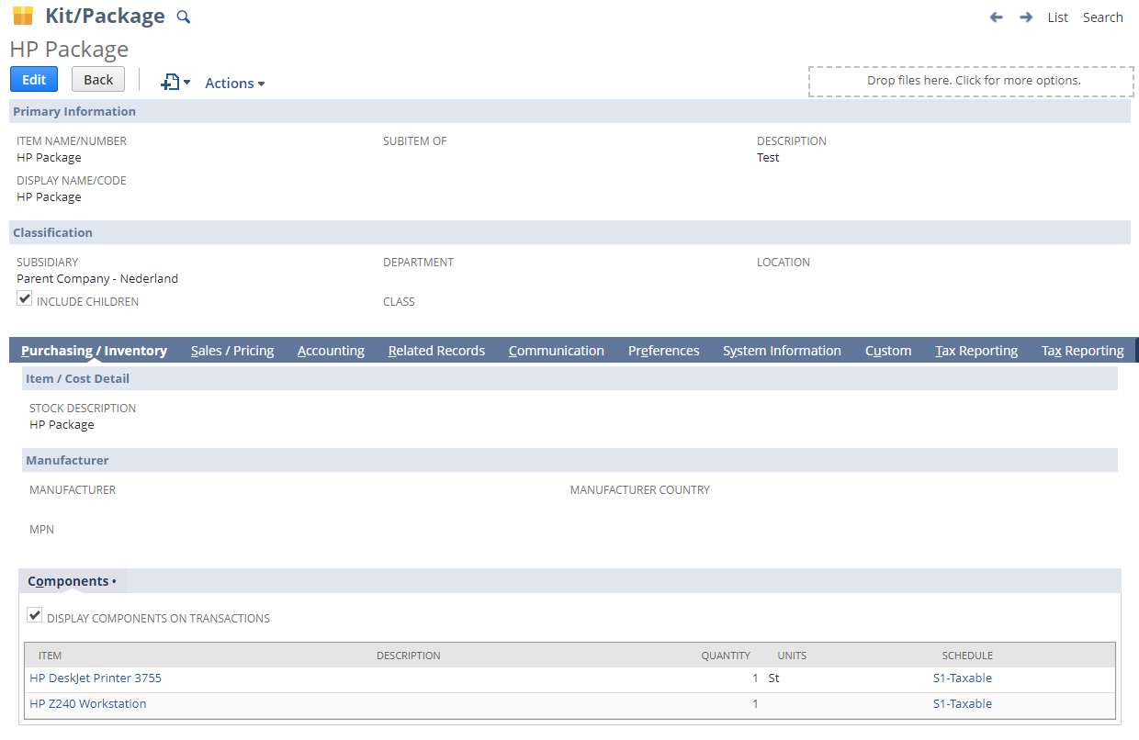Screen dimensions: 1139x740
Task: Click the 'Test' description value
Action: click(x=768, y=157)
